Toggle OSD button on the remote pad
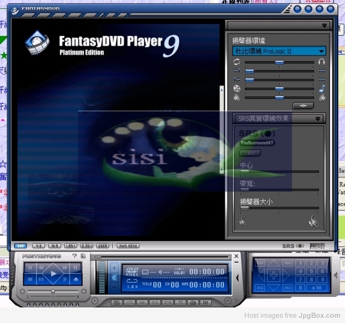This screenshot has width=345, height=323. click(287, 288)
